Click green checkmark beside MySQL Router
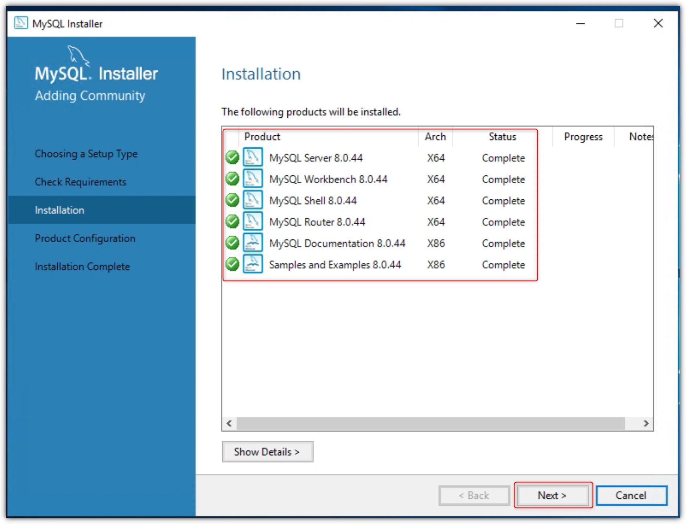This screenshot has height=524, width=686. click(232, 221)
